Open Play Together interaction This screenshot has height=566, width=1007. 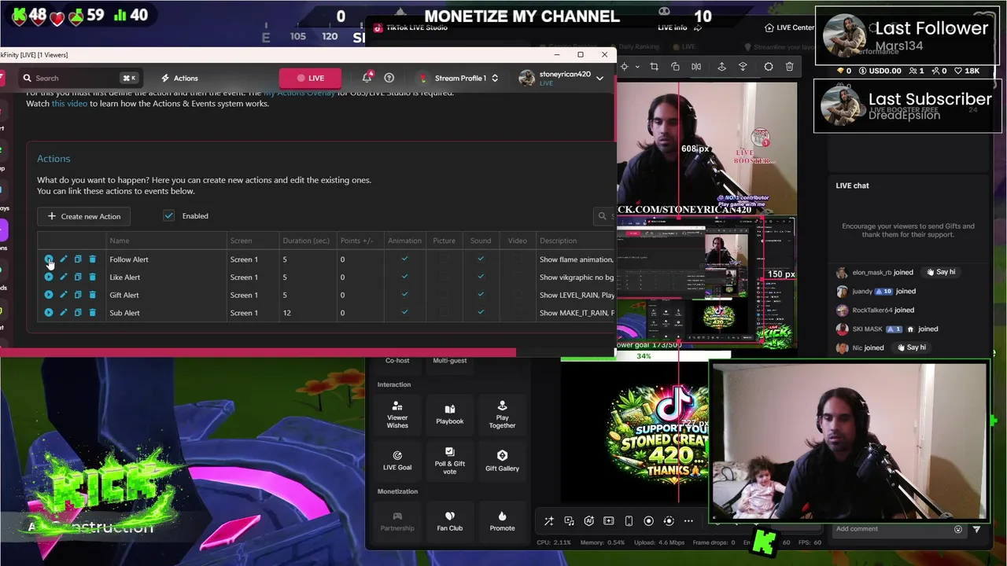(x=502, y=414)
